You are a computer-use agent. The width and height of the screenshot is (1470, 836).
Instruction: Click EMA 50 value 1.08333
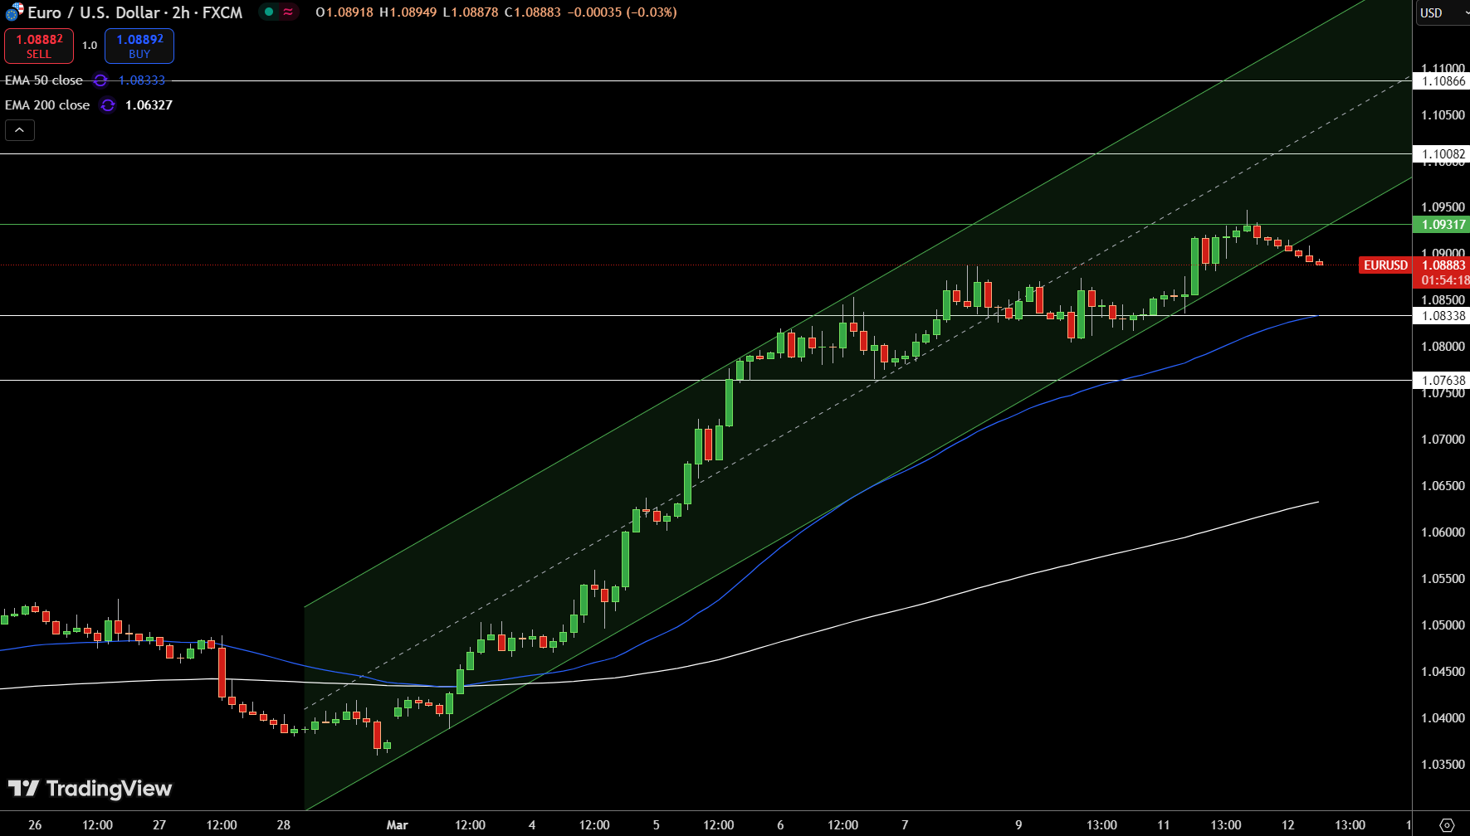tap(142, 80)
